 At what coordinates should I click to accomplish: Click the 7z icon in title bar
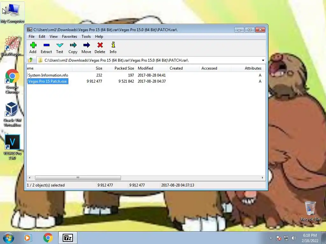click(30, 30)
